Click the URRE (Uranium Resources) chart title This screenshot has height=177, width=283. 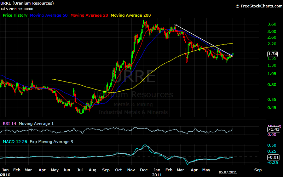click(x=27, y=3)
